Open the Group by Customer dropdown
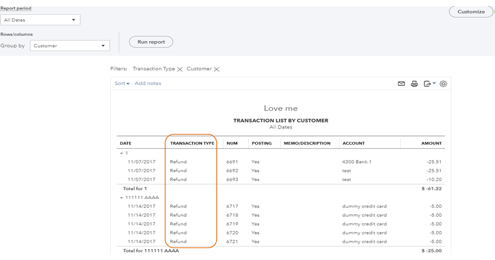495x260 pixels. [70, 46]
